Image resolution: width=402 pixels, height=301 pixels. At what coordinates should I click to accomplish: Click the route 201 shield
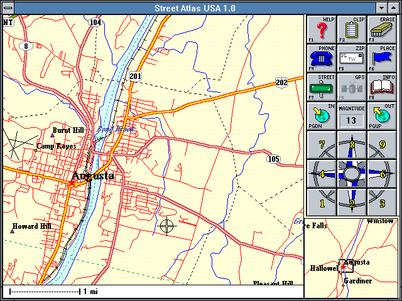tap(135, 76)
